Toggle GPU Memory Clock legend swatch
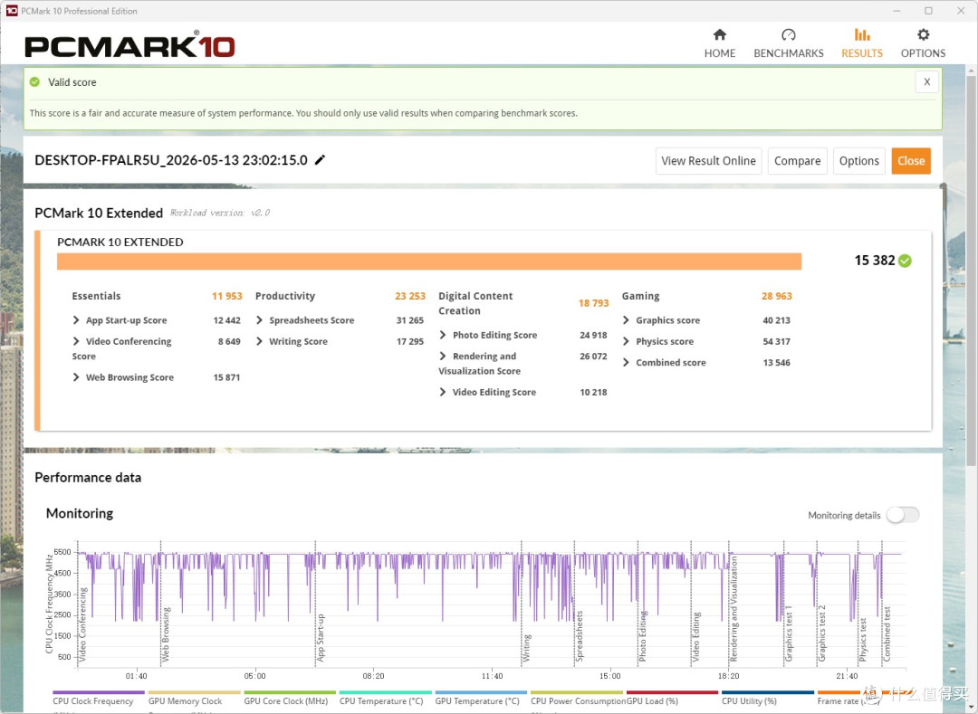Screen dimensions: 978x714 194,692
